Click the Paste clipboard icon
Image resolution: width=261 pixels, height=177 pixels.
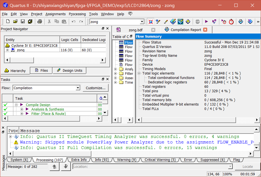64,21
